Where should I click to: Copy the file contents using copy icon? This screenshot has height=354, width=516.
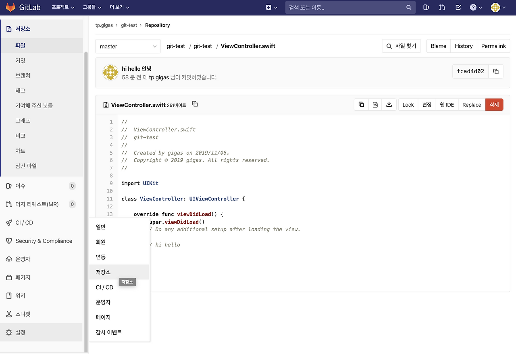(361, 104)
